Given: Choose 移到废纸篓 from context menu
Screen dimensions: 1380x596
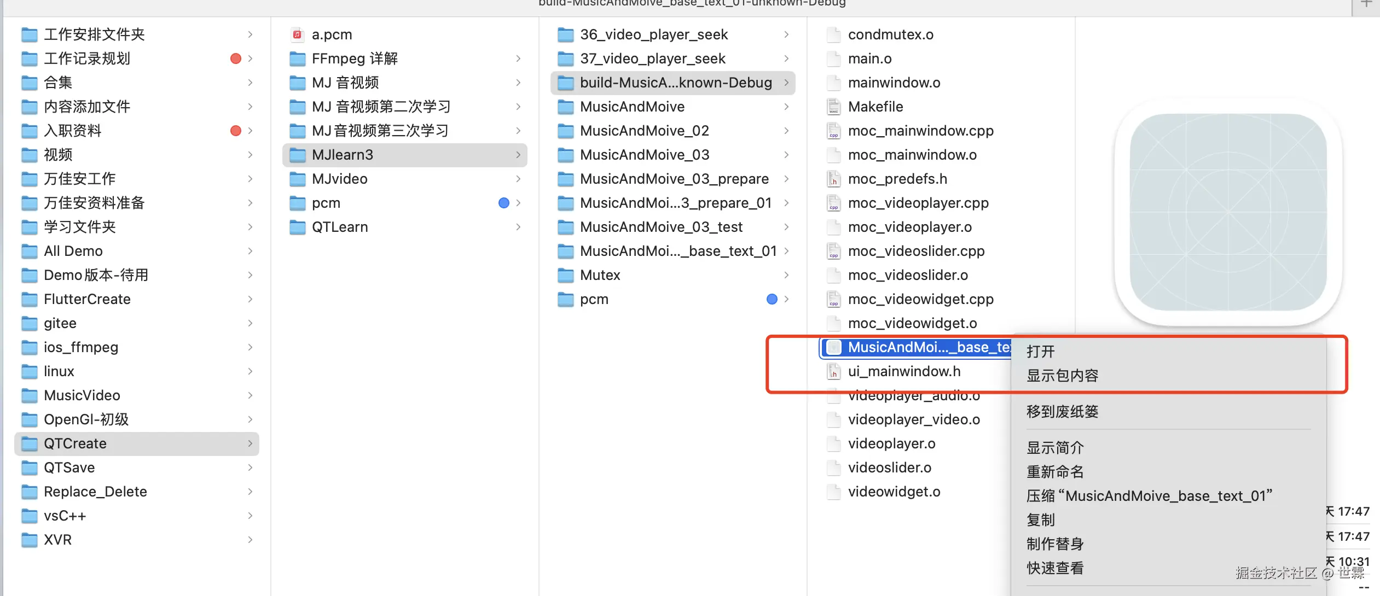Looking at the screenshot, I should [x=1062, y=412].
